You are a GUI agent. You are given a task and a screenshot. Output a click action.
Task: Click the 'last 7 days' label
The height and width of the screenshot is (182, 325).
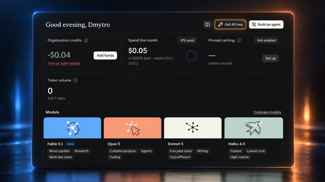[x=56, y=98]
